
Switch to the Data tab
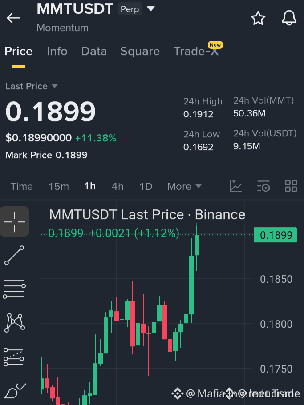[x=94, y=51]
